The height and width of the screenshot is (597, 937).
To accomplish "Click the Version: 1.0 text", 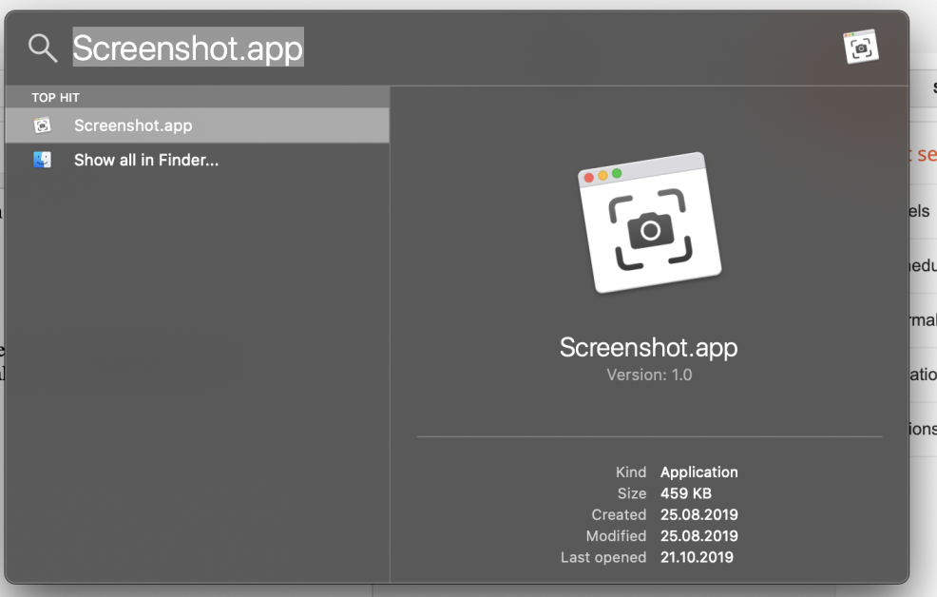I will click(649, 376).
